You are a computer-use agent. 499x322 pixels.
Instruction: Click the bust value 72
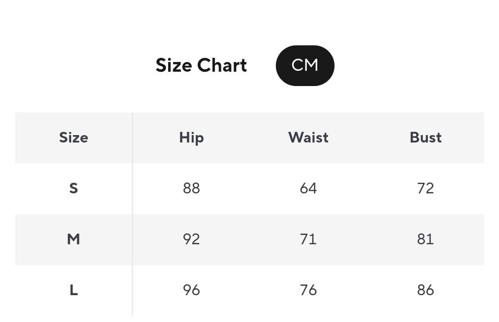click(x=426, y=188)
